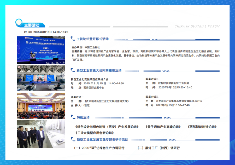Select《量子通信产业高峰论坛》

pos(163,127)
